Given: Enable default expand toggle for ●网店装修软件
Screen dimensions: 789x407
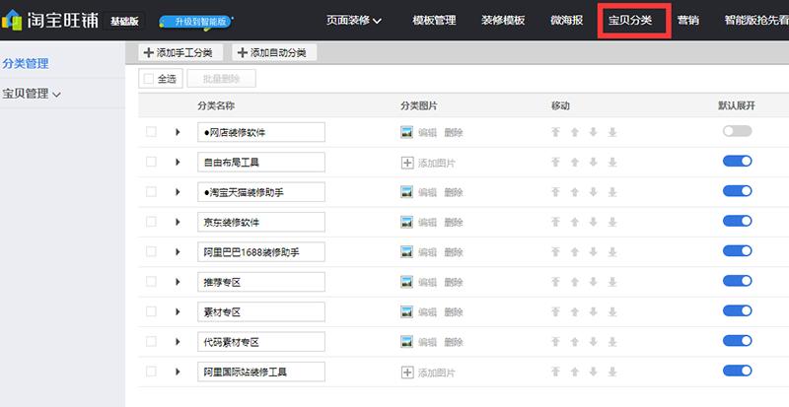Looking at the screenshot, I should tap(737, 131).
